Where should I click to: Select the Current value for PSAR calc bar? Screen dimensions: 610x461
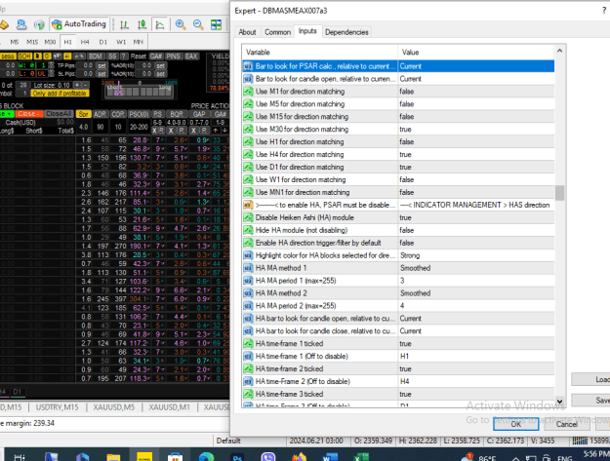click(x=475, y=66)
